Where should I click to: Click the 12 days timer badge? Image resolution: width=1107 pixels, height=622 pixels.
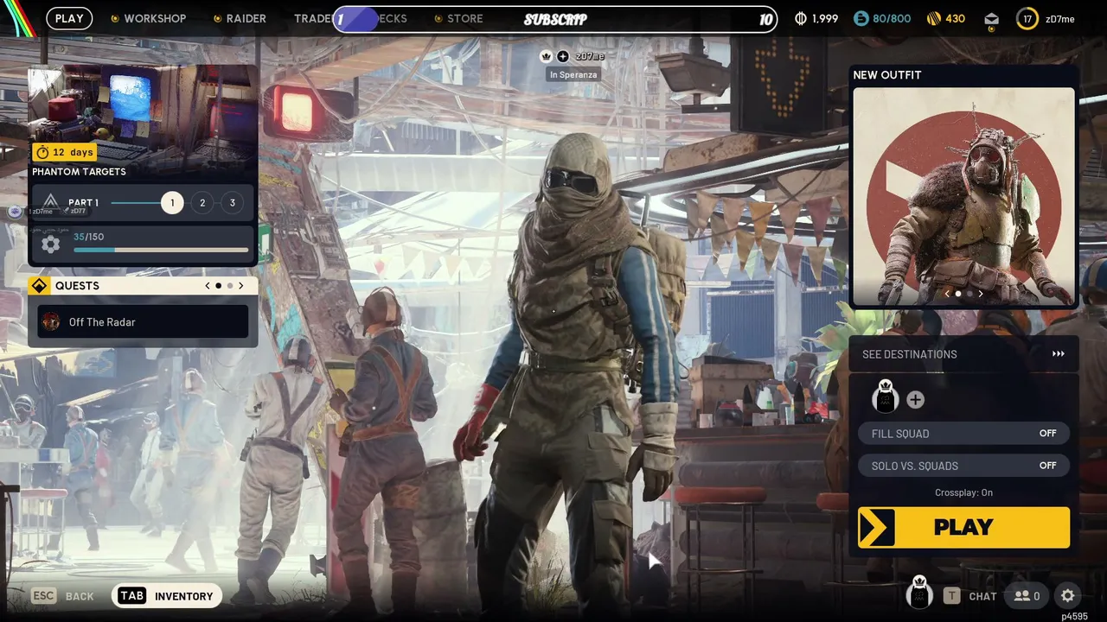[65, 152]
